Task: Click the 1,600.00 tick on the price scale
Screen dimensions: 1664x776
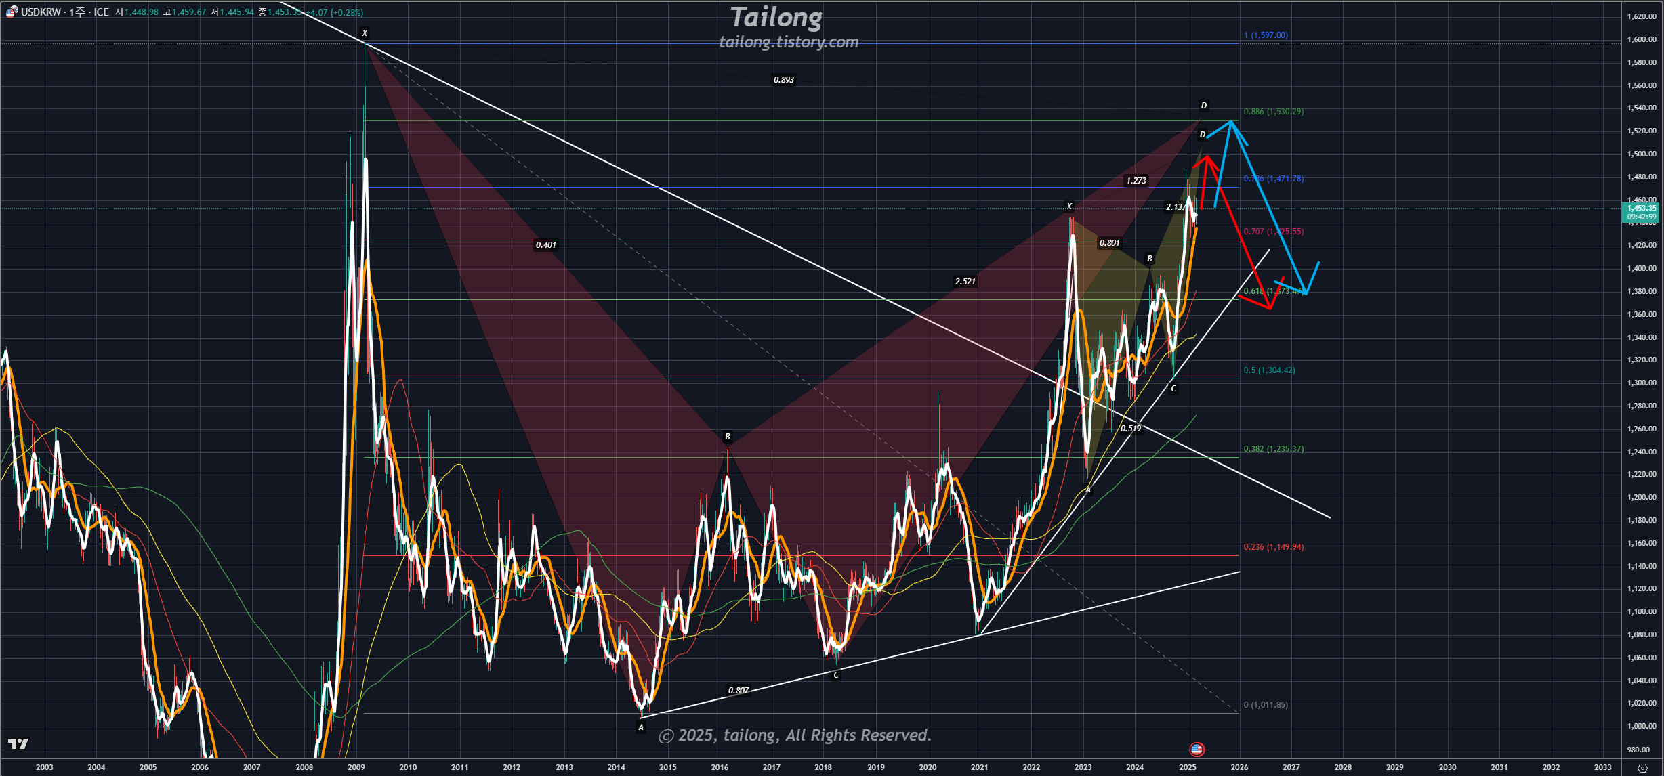Action: (x=1641, y=39)
